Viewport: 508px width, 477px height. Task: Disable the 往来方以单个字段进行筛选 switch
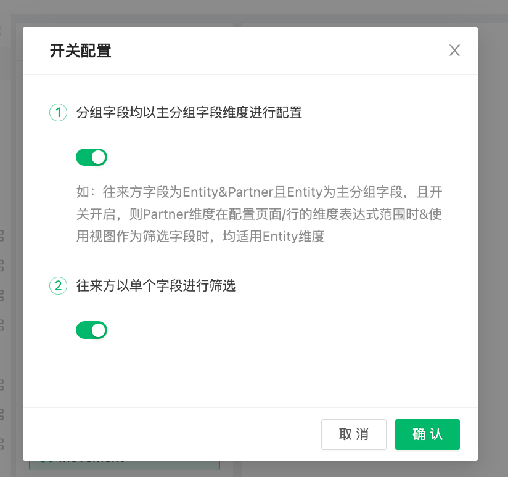pos(91,330)
